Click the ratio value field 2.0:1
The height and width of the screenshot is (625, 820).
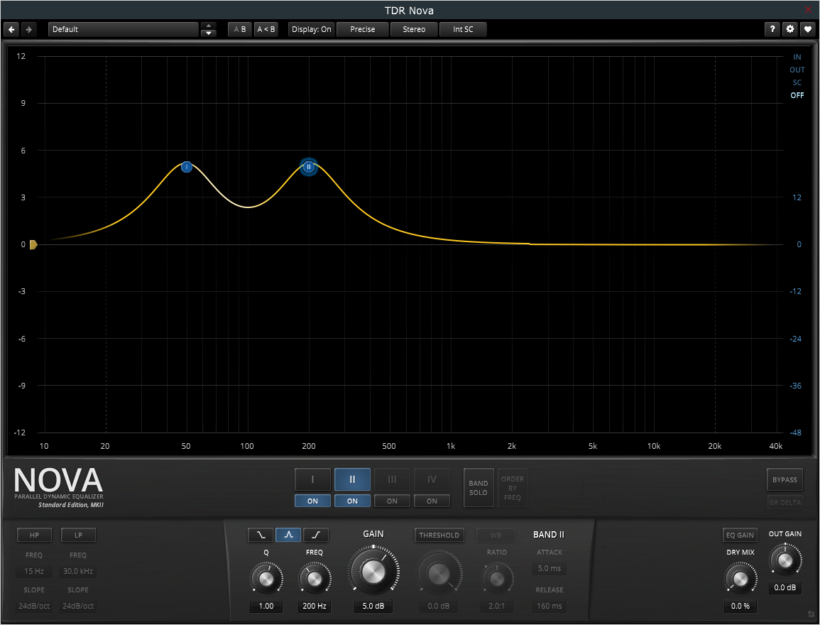pyautogui.click(x=497, y=606)
